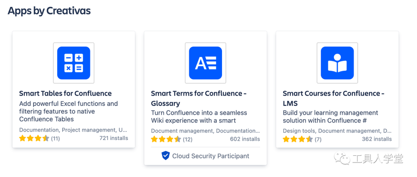Click the Smart Courses star rating
Viewport: 417px width, 177px height.
(298, 139)
